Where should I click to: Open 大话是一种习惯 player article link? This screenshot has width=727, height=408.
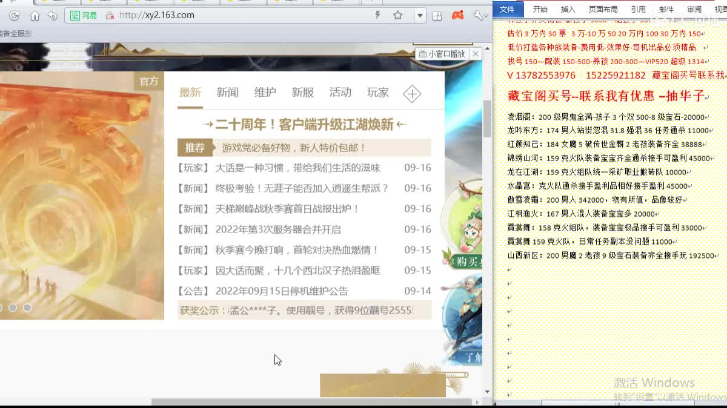coord(297,168)
